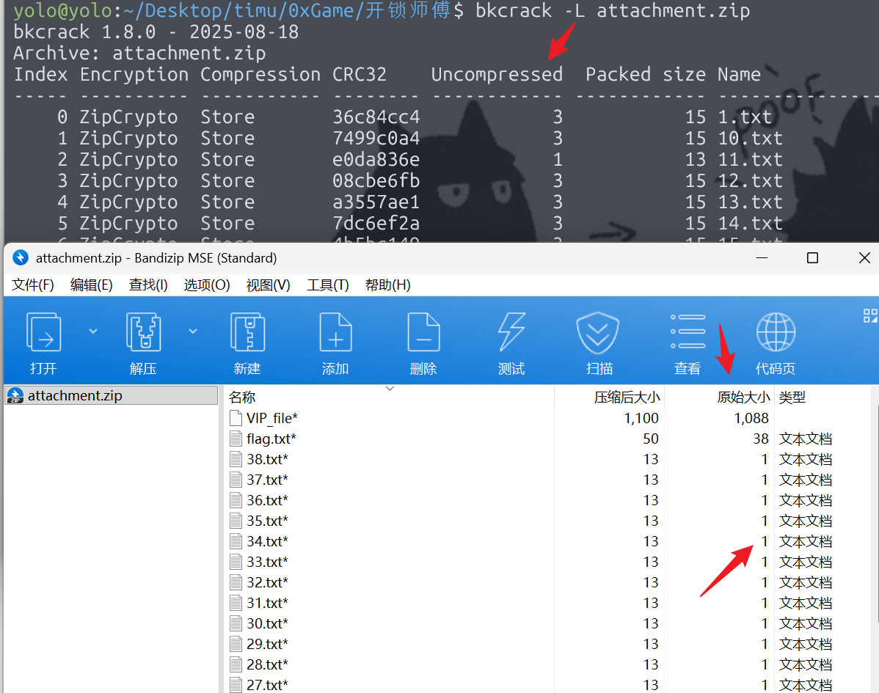Click the New archive (新建) icon

[x=247, y=334]
